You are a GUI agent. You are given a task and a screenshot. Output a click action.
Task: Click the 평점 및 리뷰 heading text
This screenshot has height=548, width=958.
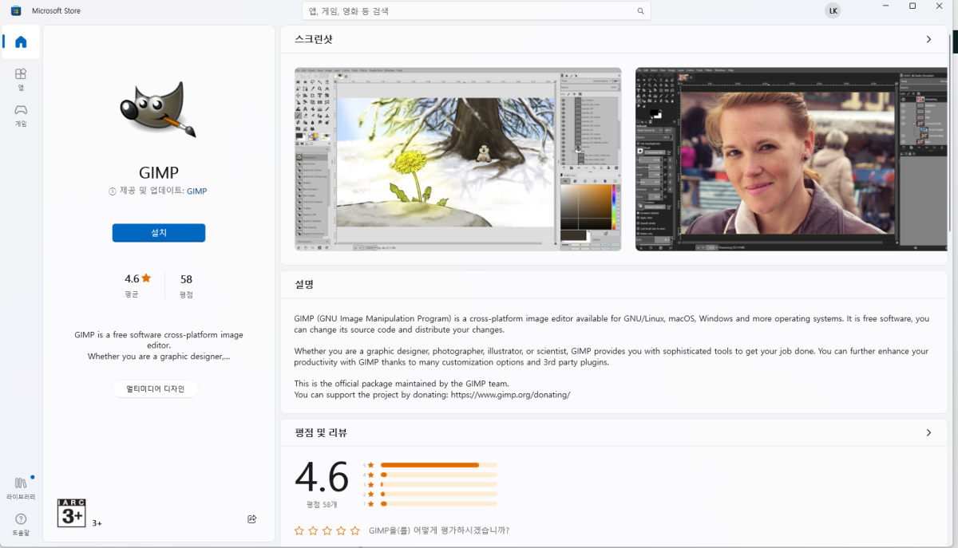[x=321, y=432]
